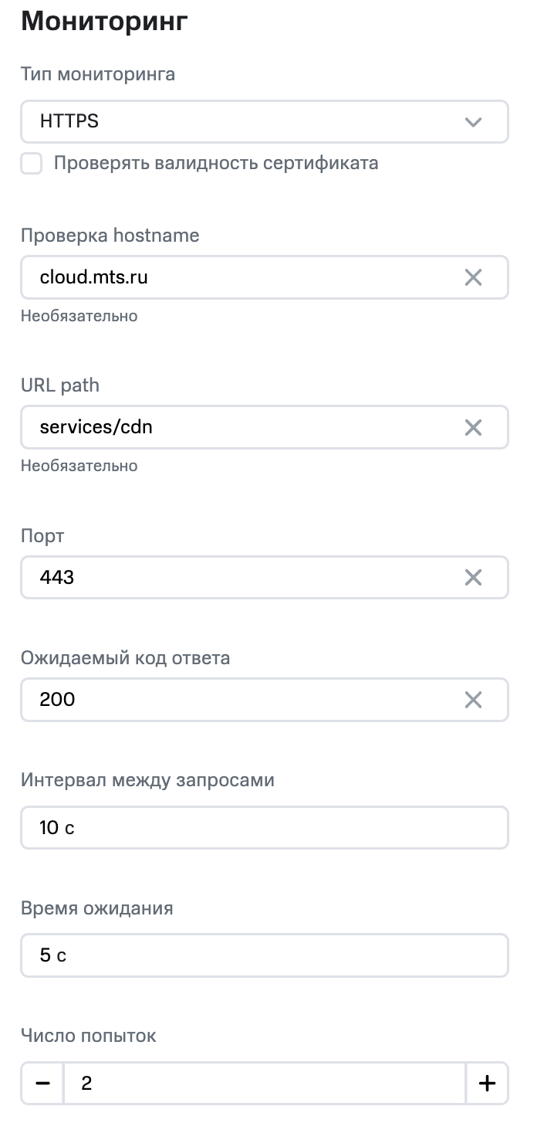Click the 'Число попыток' field label
This screenshot has height=1123, width=554.
[89, 1036]
